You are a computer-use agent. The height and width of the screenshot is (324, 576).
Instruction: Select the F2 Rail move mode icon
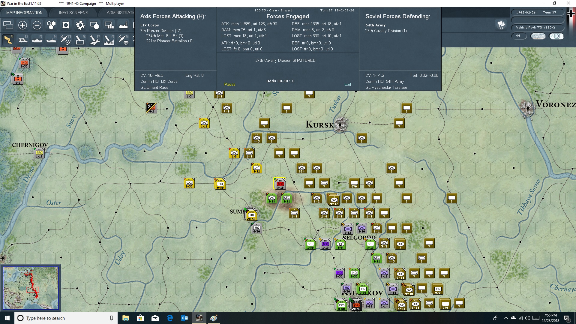[22, 40]
